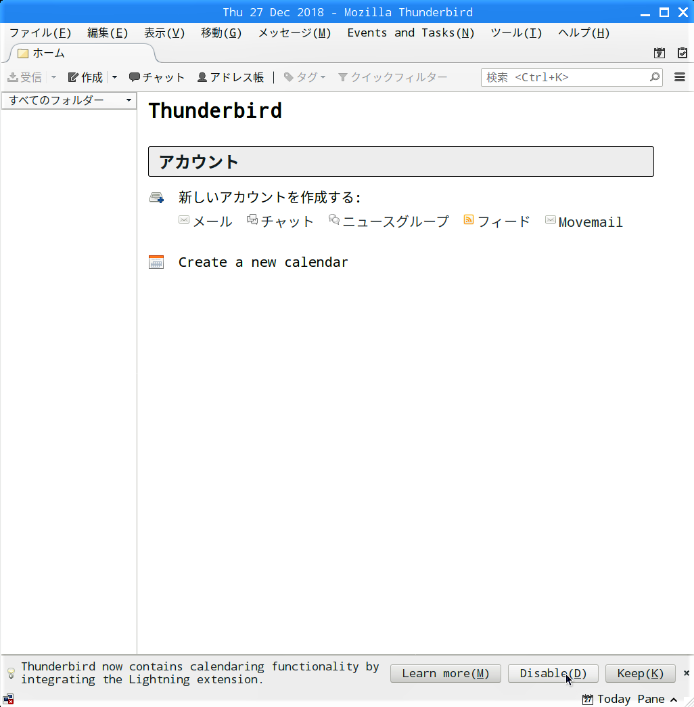Image resolution: width=694 pixels, height=707 pixels.
Task: Click the online status icon in status bar
Action: tap(8, 700)
